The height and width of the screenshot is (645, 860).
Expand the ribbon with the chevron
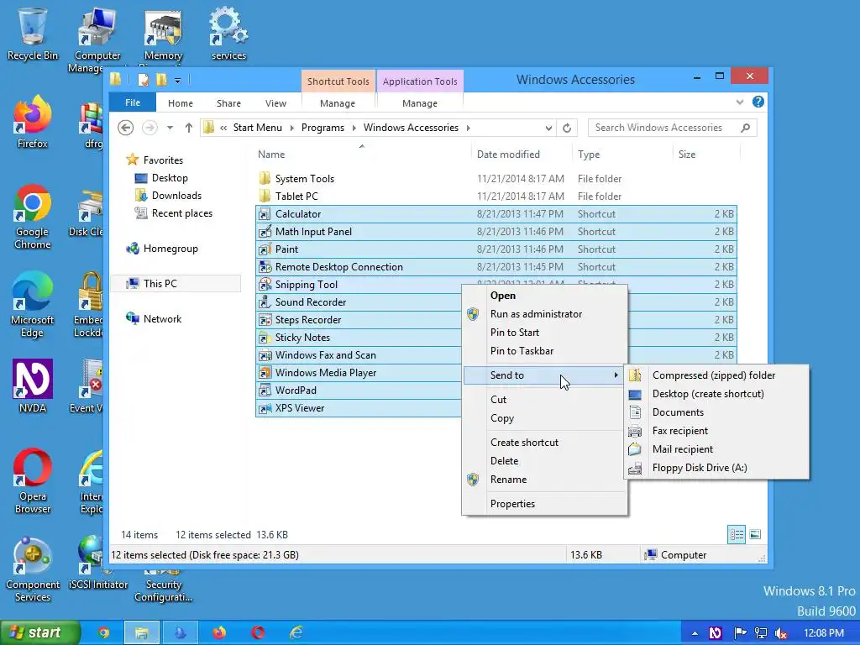coord(740,102)
